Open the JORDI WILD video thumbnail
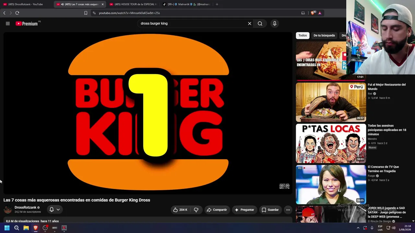 click(x=331, y=215)
